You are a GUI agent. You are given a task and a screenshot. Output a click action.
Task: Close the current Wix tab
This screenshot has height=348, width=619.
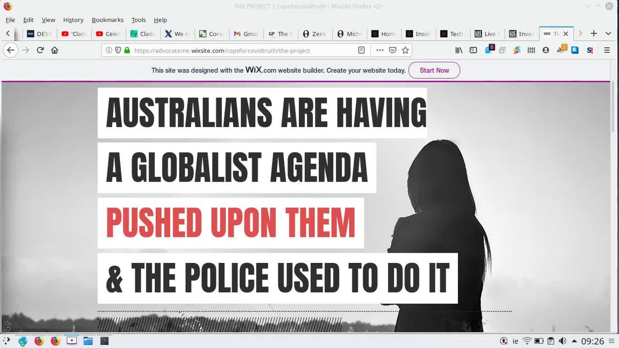(x=565, y=34)
